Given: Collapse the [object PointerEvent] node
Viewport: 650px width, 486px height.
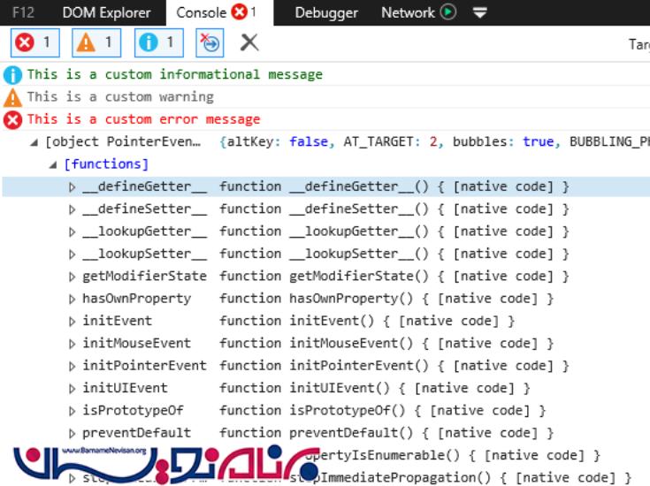Looking at the screenshot, I should tap(35, 142).
